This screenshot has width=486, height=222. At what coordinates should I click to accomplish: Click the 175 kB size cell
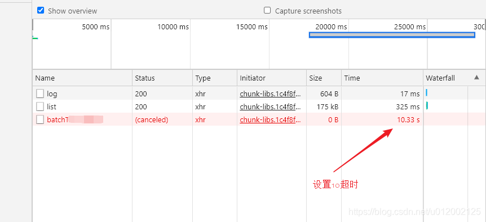pos(328,107)
